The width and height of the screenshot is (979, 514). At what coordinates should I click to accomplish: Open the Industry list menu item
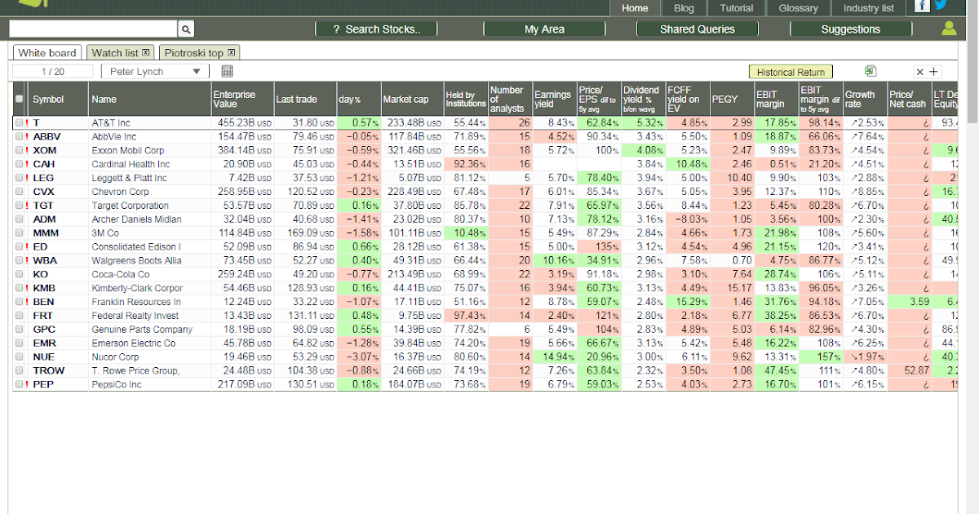click(x=867, y=7)
